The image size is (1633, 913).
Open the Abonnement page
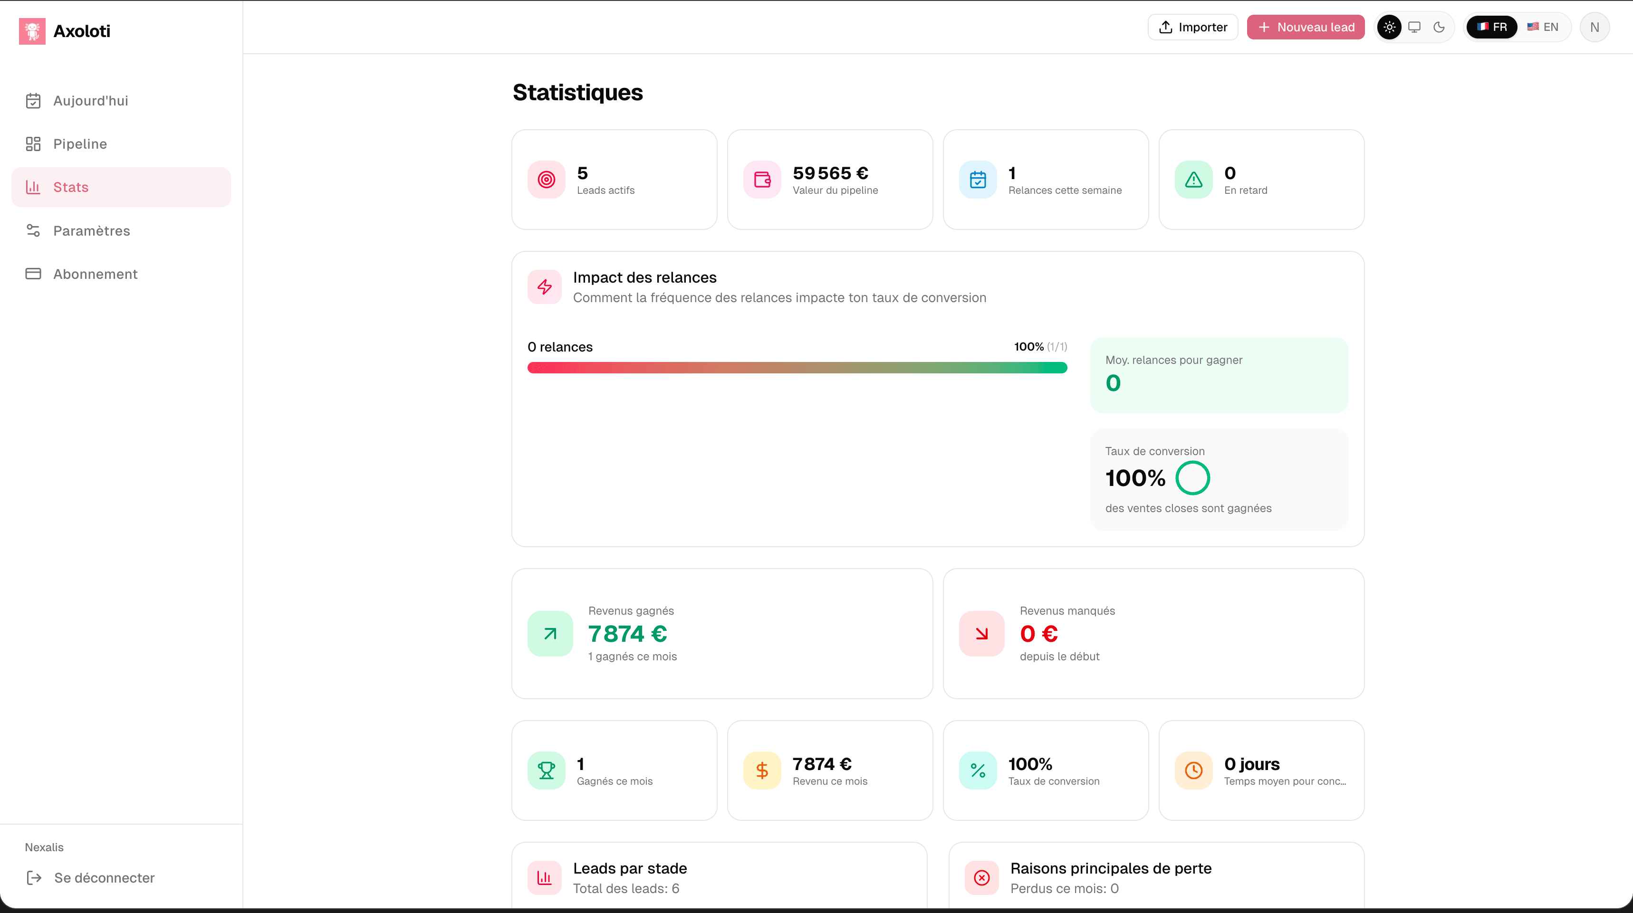(121, 274)
